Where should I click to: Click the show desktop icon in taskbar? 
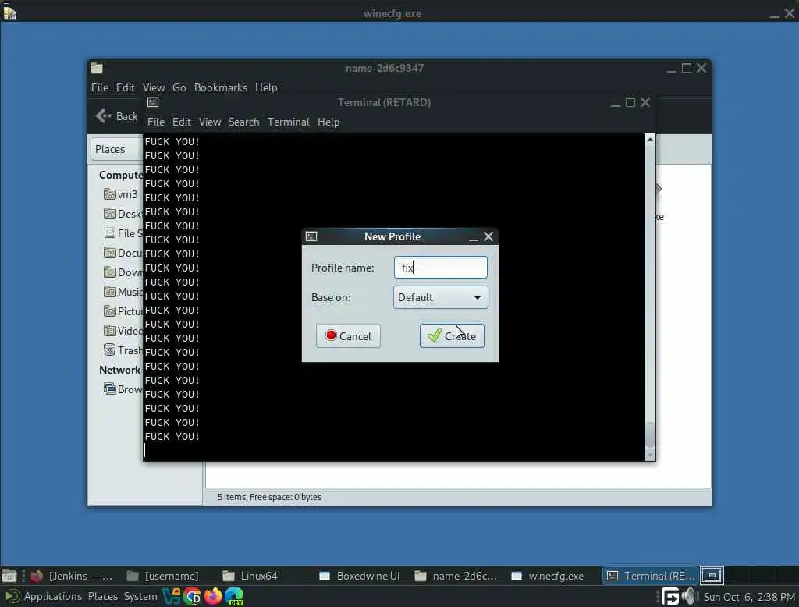tap(9, 576)
